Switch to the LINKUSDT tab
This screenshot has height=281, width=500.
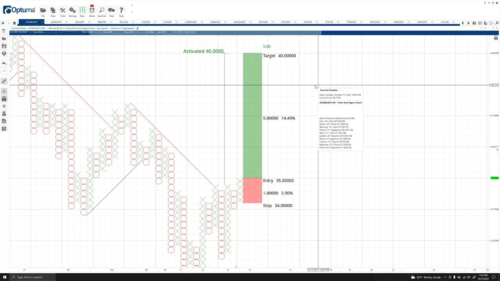click(x=422, y=22)
